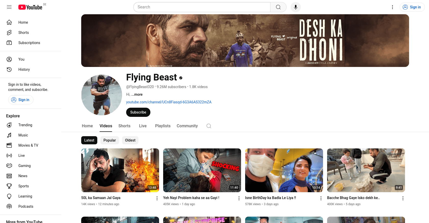
Task: Go to Trending in Explore
Action: [25, 125]
